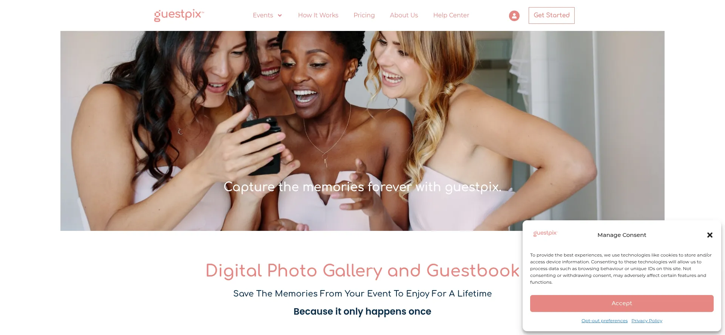725x335 pixels.
Task: Open the Events menu
Action: pos(263,15)
